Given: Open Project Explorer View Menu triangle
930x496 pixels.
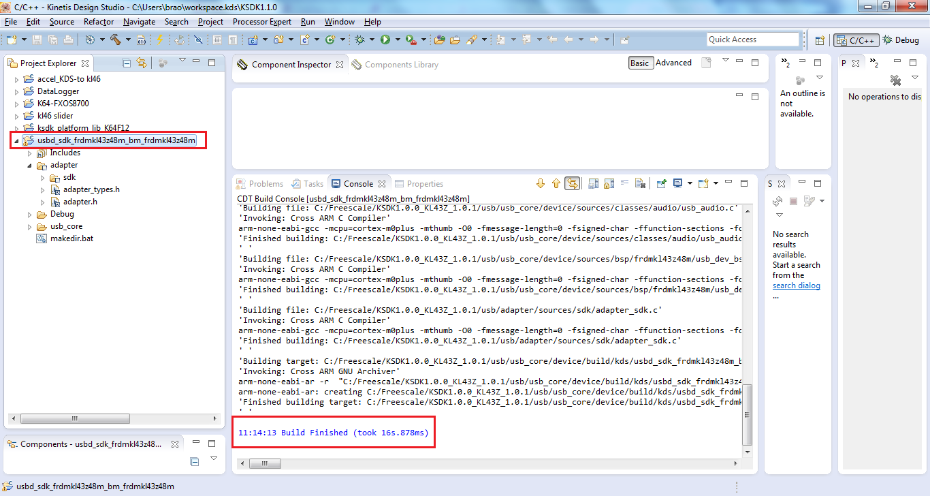Looking at the screenshot, I should click(182, 61).
